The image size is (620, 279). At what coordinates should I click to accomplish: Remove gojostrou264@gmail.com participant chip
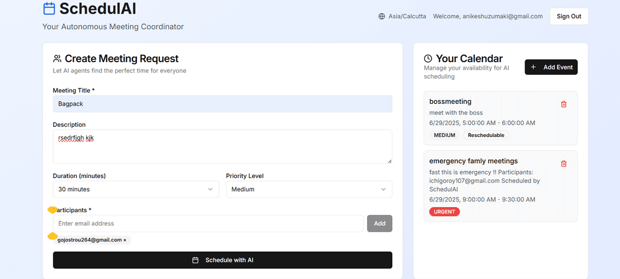click(x=125, y=240)
